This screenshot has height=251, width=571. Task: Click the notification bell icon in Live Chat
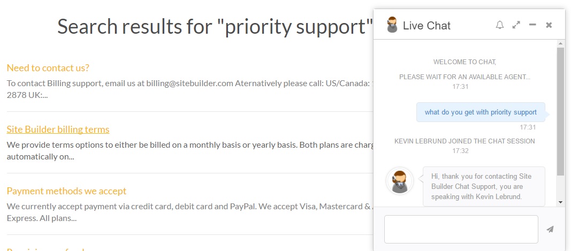pos(500,25)
